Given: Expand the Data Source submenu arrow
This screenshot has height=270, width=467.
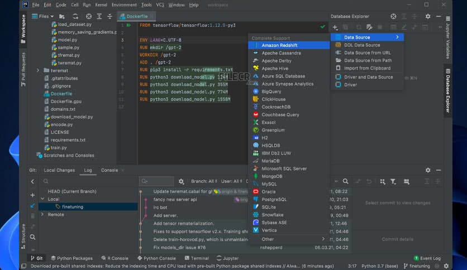Looking at the screenshot, I should click(x=397, y=37).
